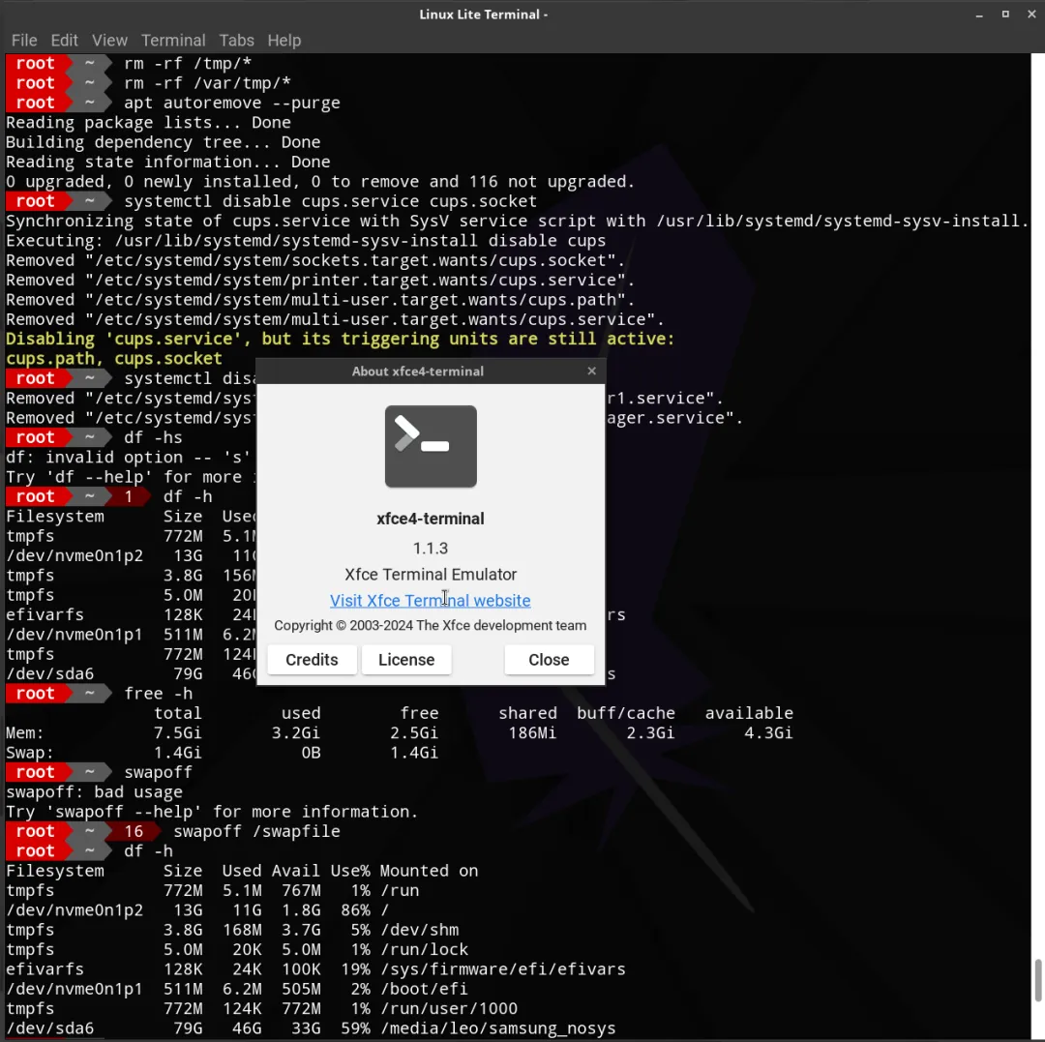Click the License button in About dialog
The height and width of the screenshot is (1042, 1045).
406,660
